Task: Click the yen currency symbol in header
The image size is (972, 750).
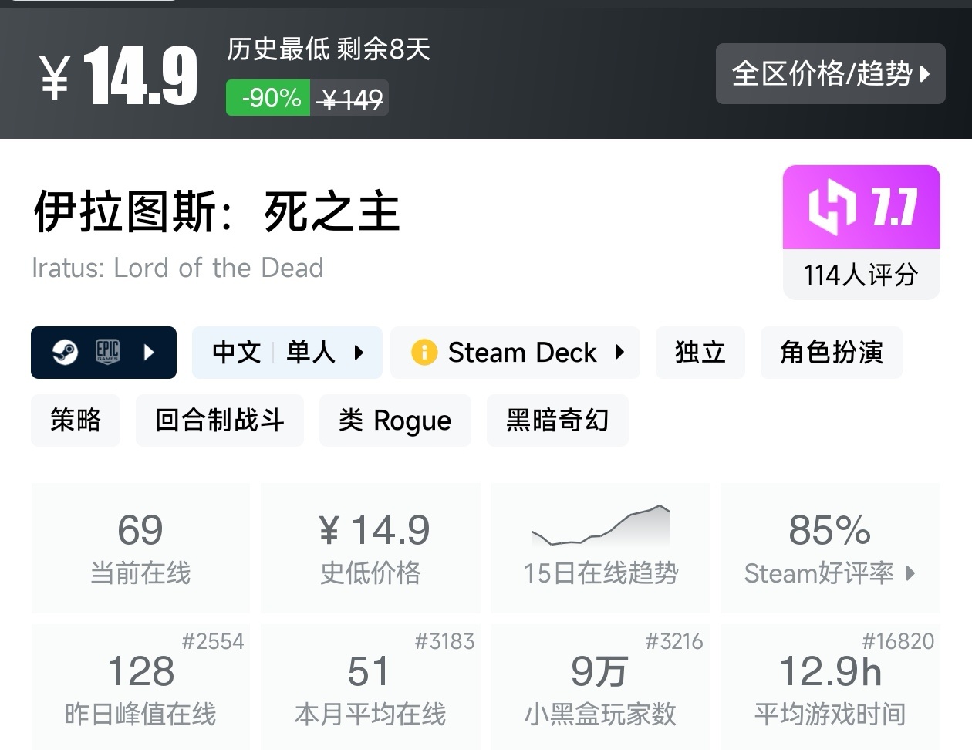Action: (55, 76)
